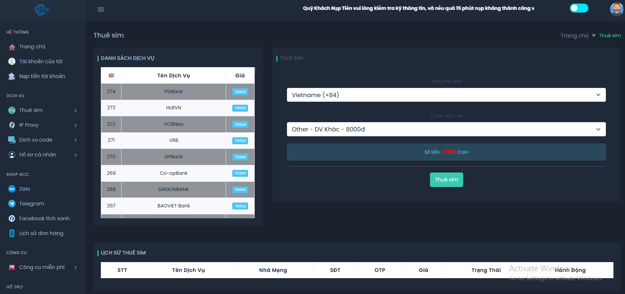Click the Nhà Mạng history column header

tap(273, 270)
